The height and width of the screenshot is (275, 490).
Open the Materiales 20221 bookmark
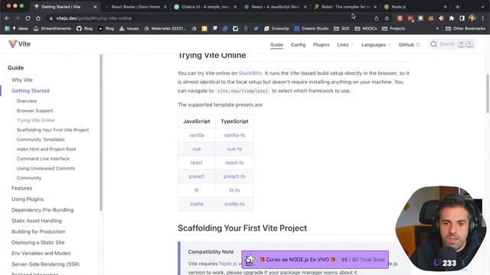165,28
